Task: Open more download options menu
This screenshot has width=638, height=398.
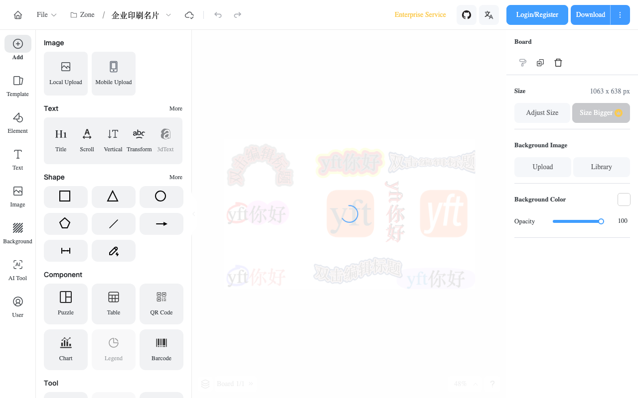Action: point(621,15)
